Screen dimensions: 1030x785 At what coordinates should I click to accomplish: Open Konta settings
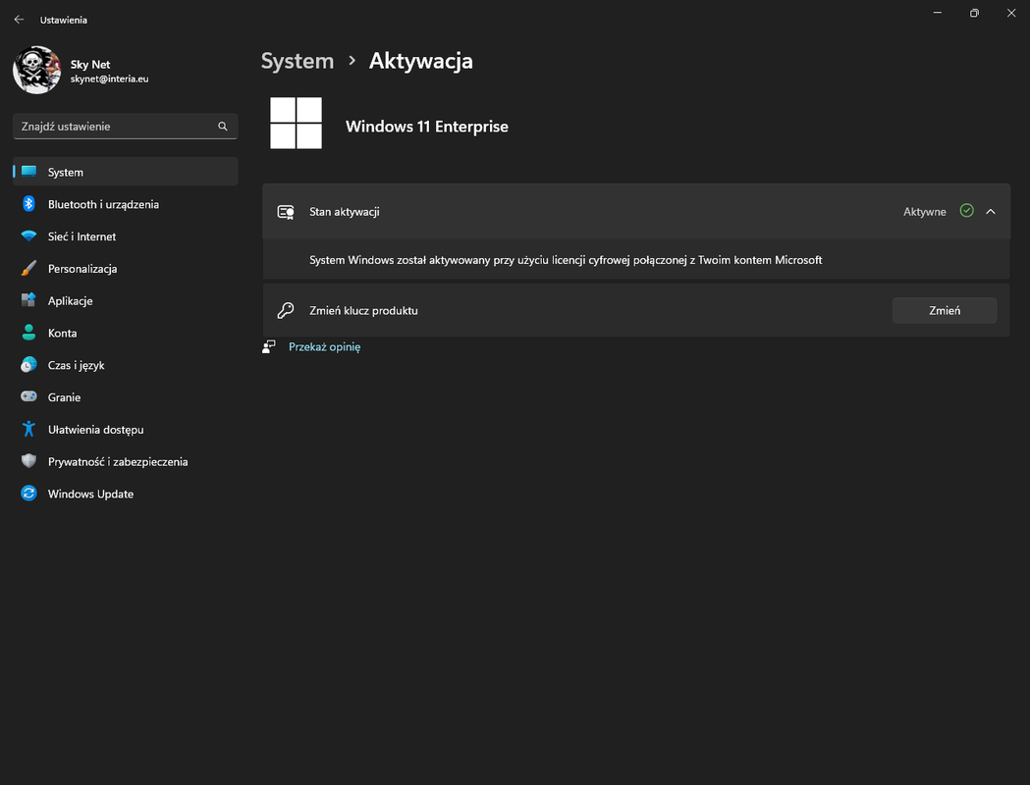tap(125, 333)
